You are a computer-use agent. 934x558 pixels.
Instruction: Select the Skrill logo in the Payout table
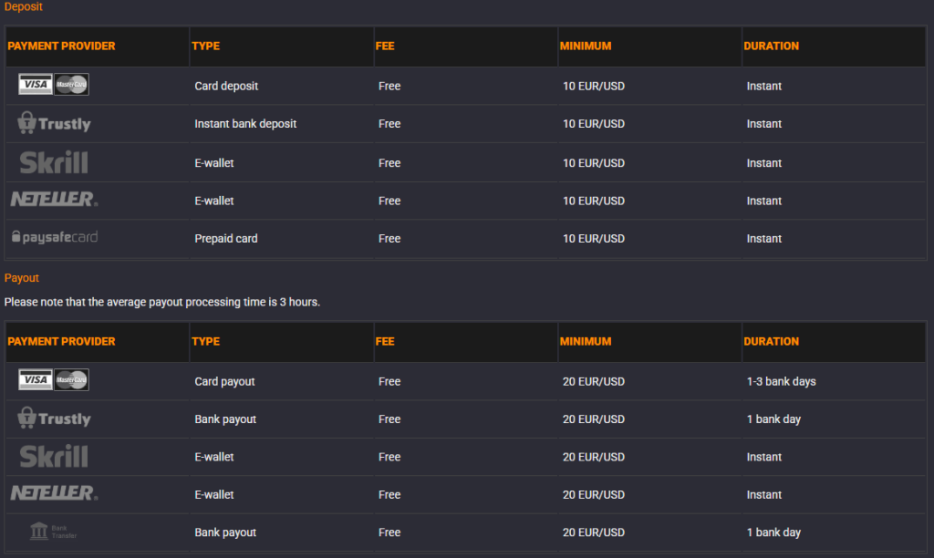[54, 457]
